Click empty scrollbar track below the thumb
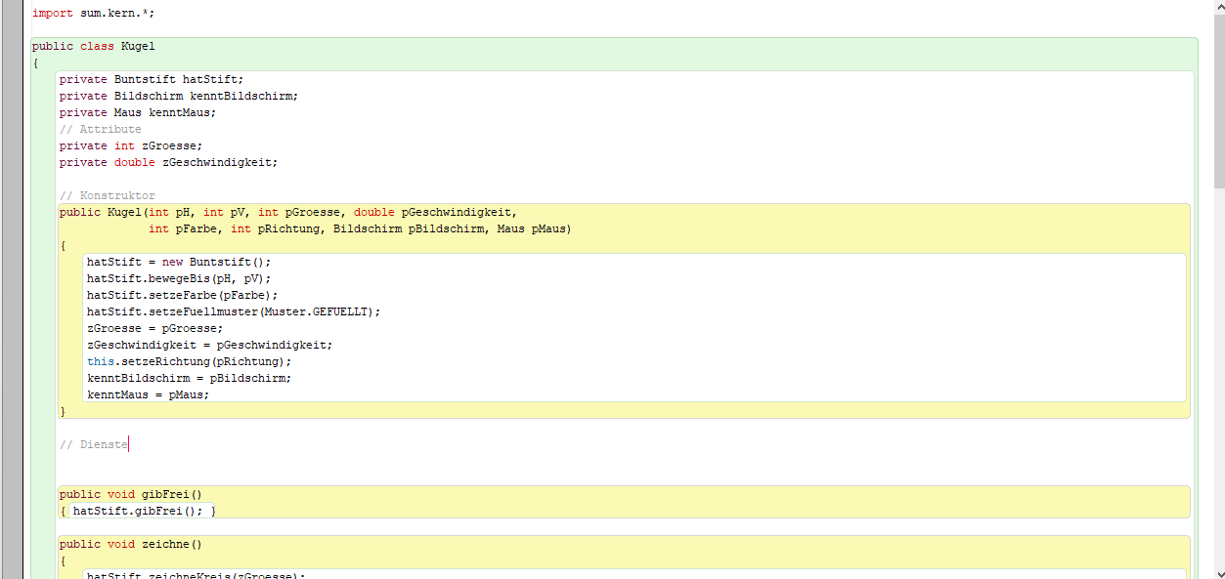This screenshot has width=1225, height=579. click(x=1218, y=391)
